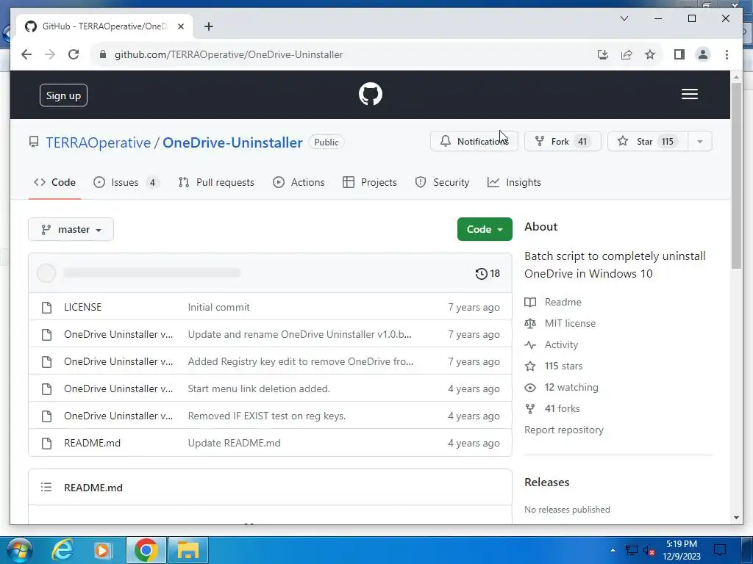Open the 'Initial commit' commit message
Image resolution: width=753 pixels, height=564 pixels.
pos(218,307)
